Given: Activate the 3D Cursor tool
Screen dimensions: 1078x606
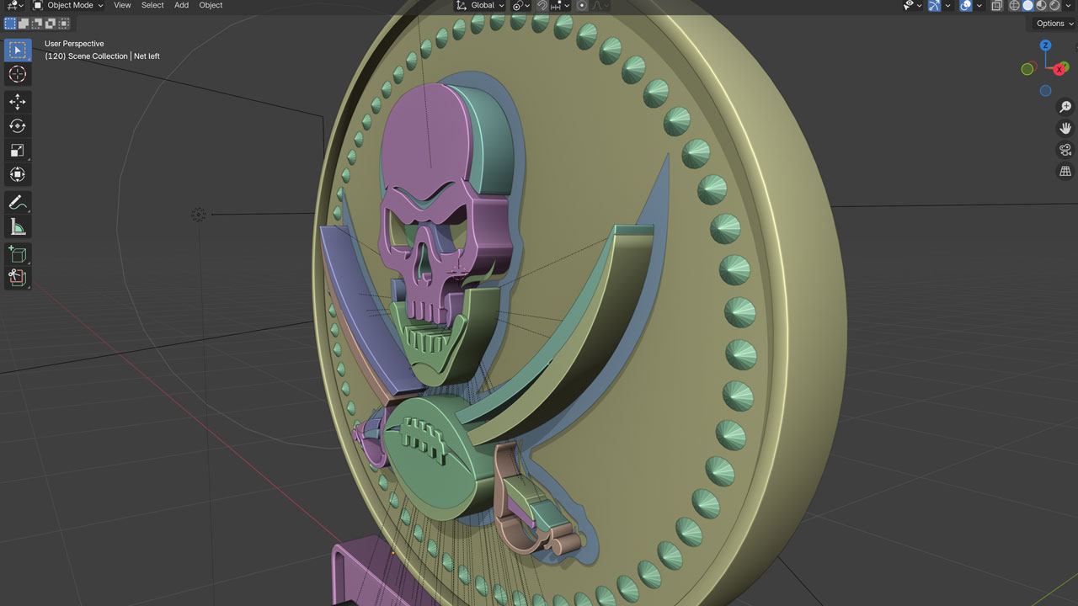Looking at the screenshot, I should [x=17, y=74].
